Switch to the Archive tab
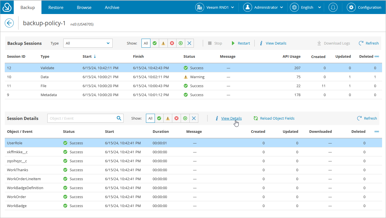 [x=112, y=7]
